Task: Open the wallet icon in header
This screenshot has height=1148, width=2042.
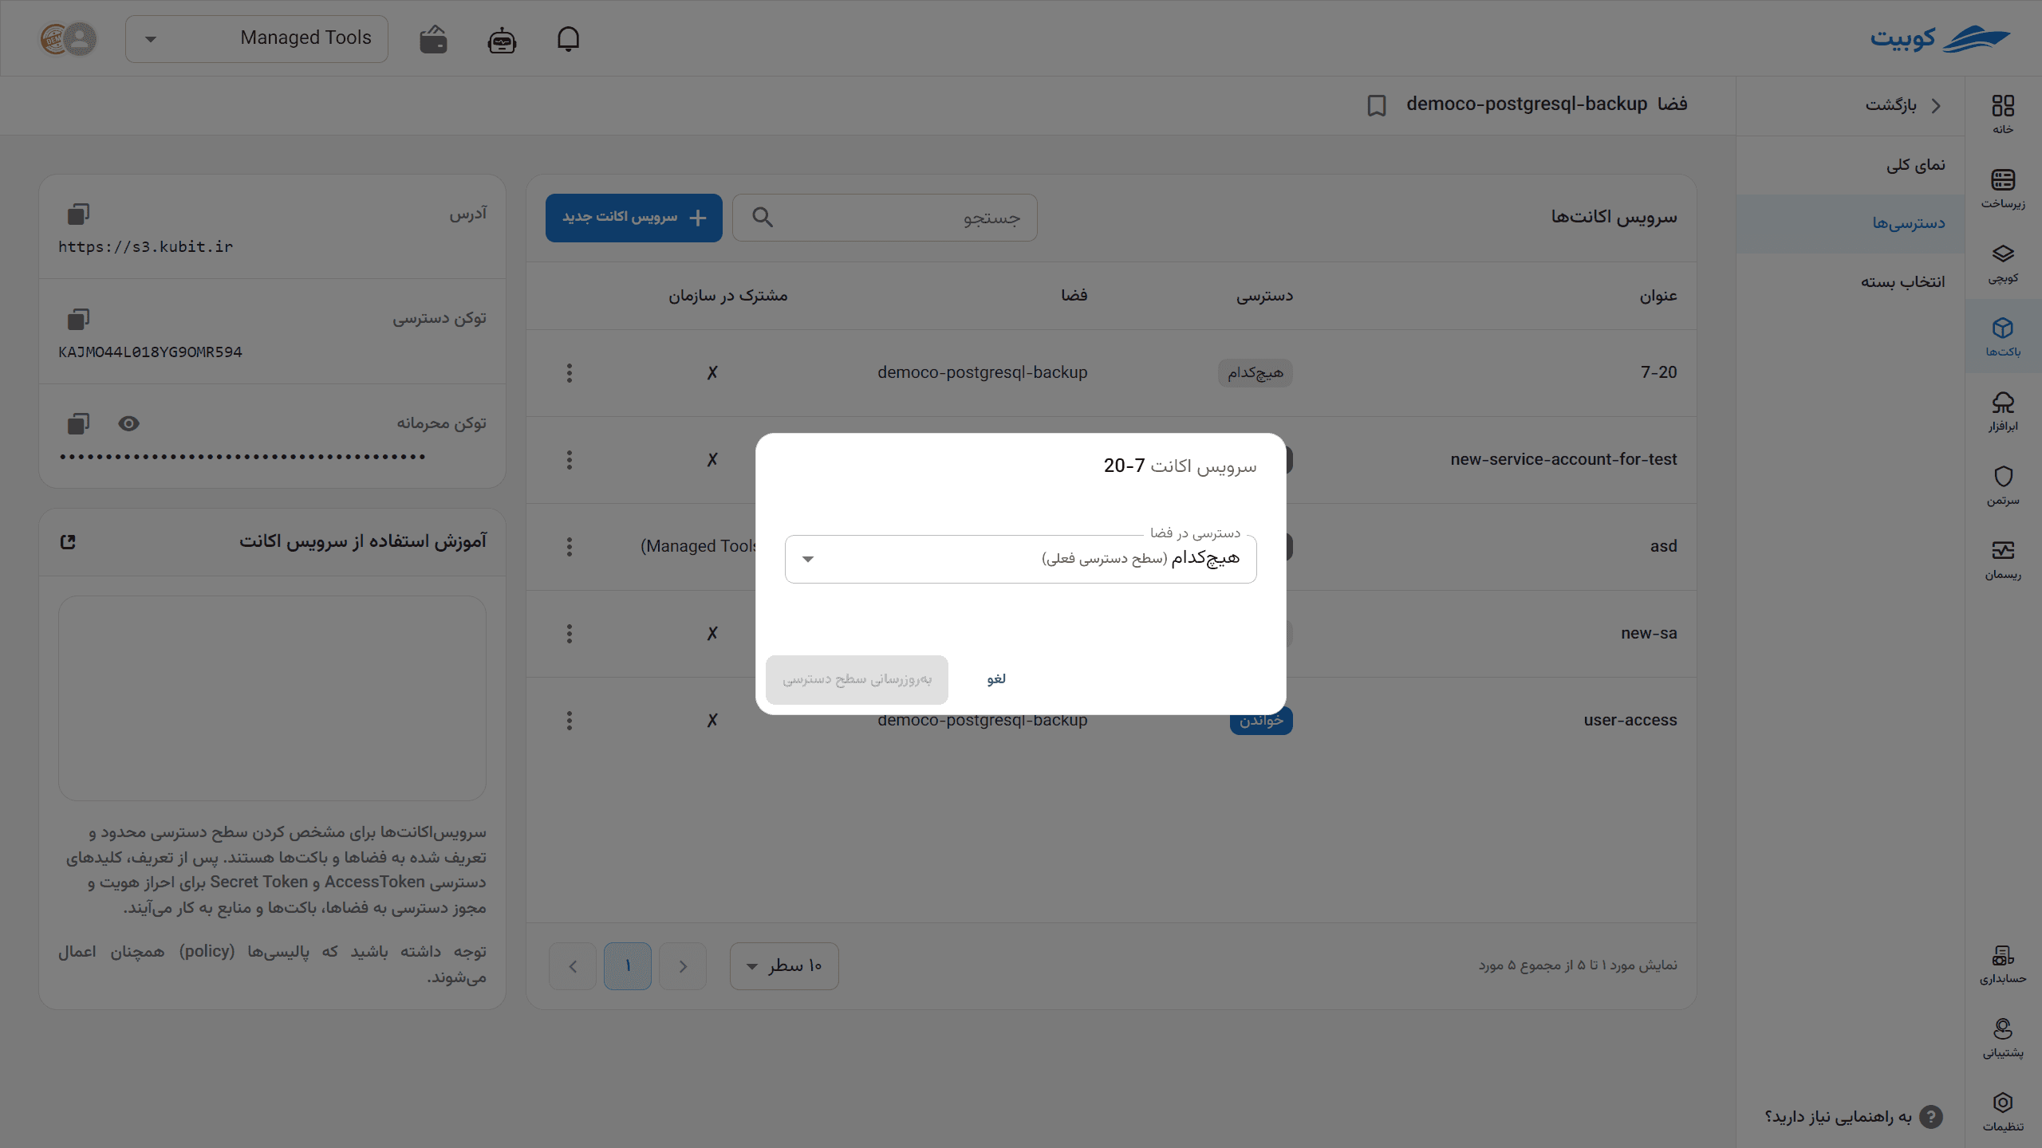Action: (x=433, y=38)
